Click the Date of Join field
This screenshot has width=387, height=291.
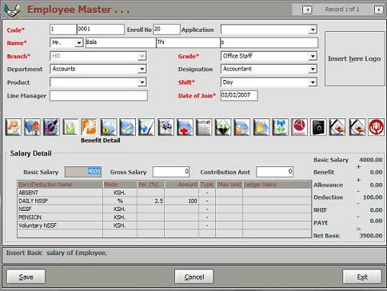point(239,96)
